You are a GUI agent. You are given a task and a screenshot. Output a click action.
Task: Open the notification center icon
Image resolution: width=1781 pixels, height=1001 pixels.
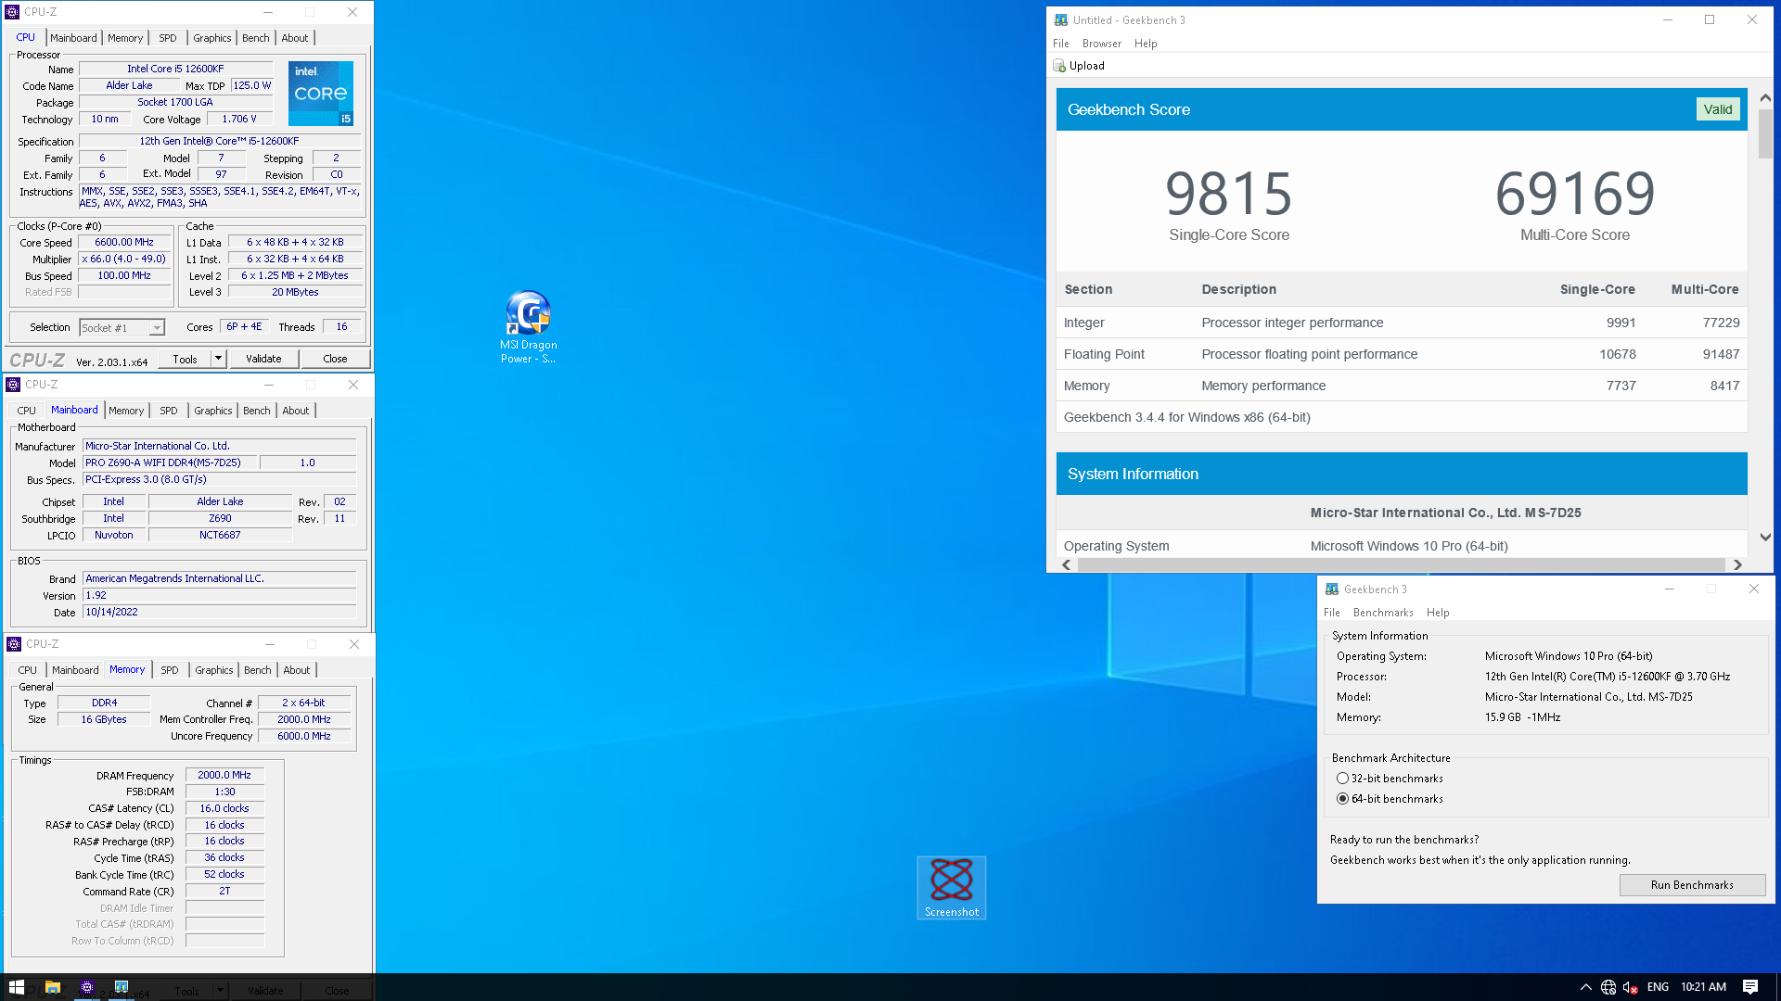coord(1750,987)
